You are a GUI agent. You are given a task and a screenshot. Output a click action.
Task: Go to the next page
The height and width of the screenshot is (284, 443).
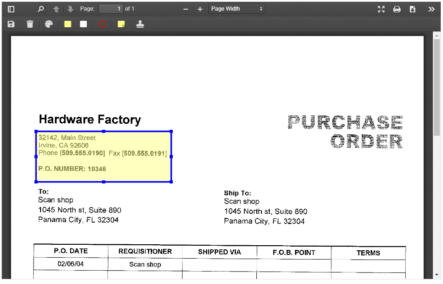point(70,9)
